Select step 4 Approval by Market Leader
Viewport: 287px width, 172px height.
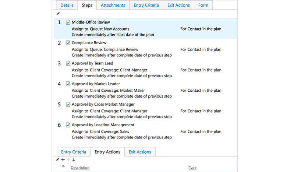[x=145, y=90]
